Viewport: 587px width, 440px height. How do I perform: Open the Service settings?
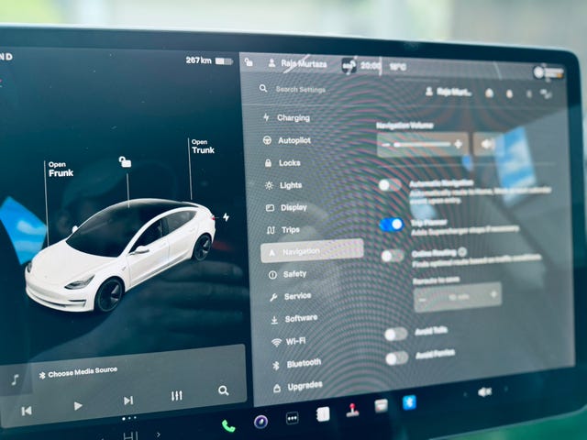pos(290,296)
